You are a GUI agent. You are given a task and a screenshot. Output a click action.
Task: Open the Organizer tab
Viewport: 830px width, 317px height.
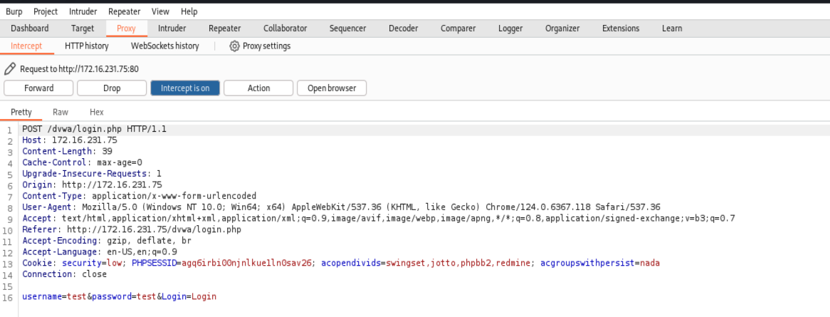[x=562, y=28]
